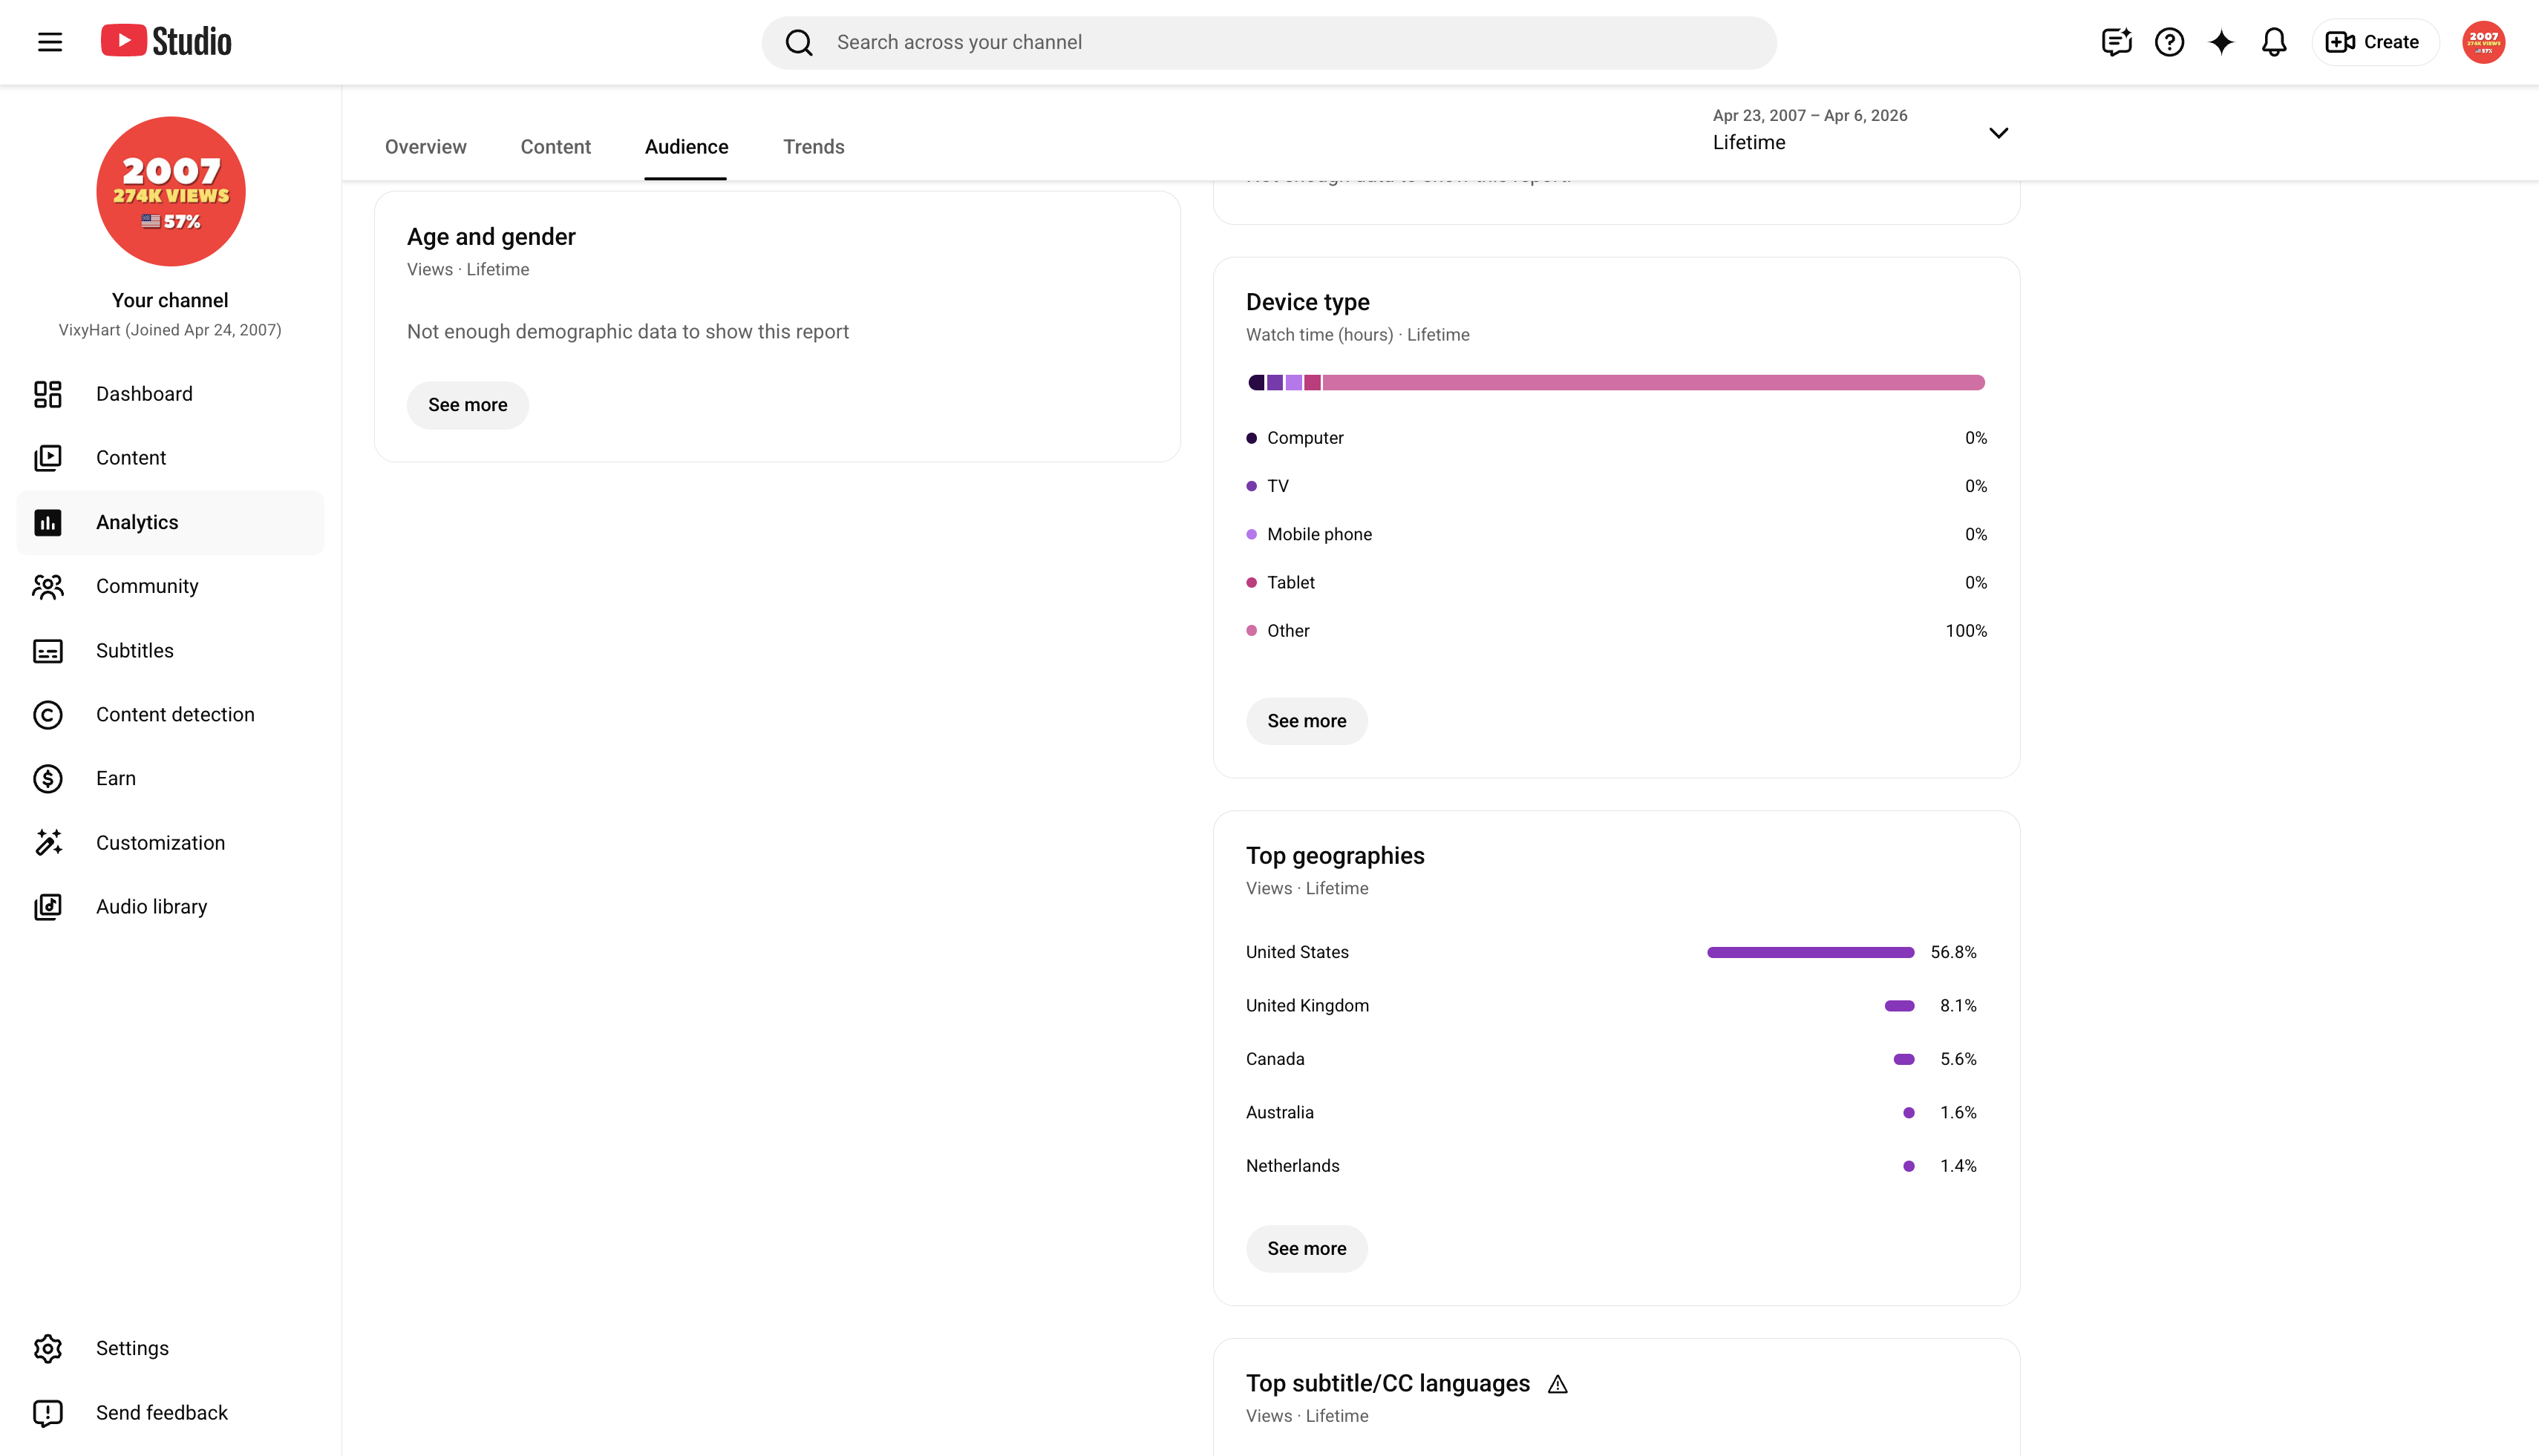The width and height of the screenshot is (2539, 1456).
Task: Open the account avatar menu
Action: (2483, 42)
